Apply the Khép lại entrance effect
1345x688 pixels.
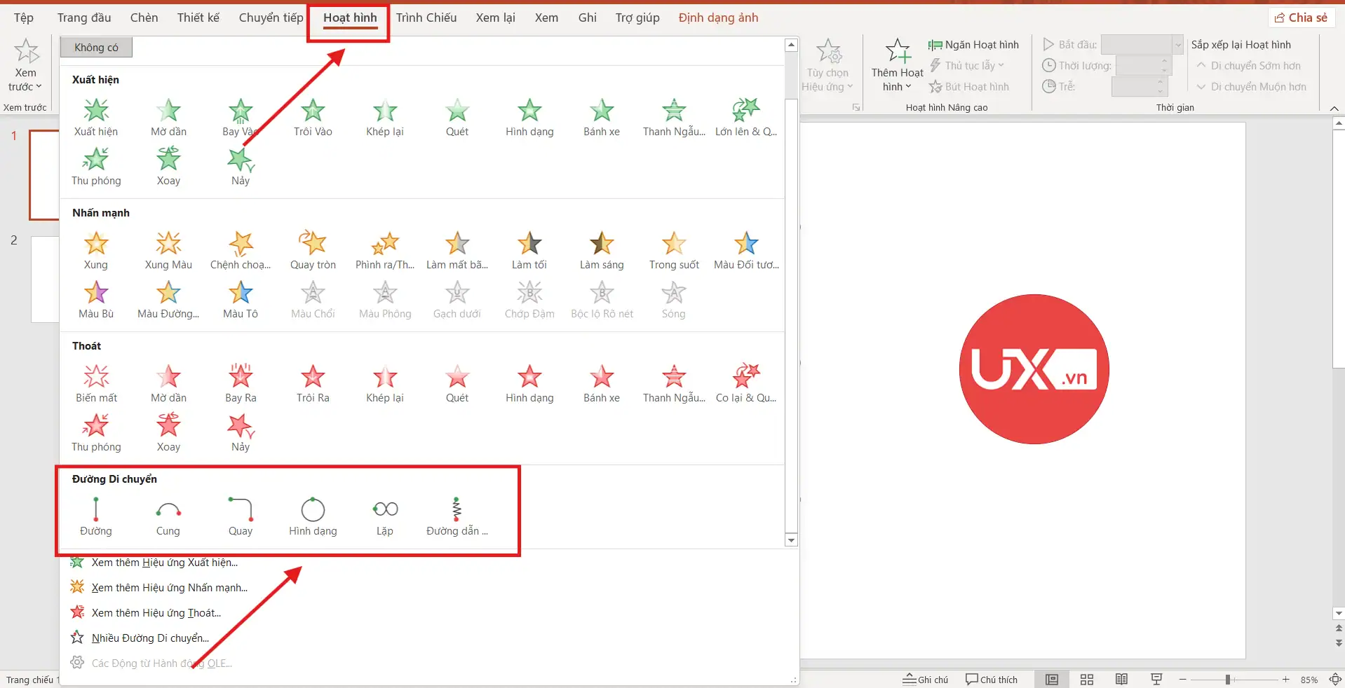point(385,118)
